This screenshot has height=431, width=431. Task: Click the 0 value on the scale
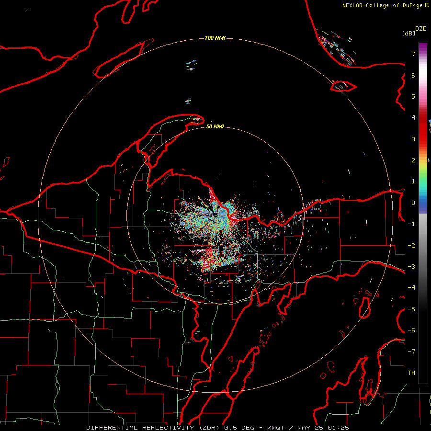pyautogui.click(x=413, y=203)
